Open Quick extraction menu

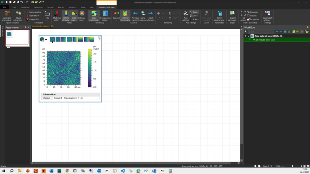point(18,16)
